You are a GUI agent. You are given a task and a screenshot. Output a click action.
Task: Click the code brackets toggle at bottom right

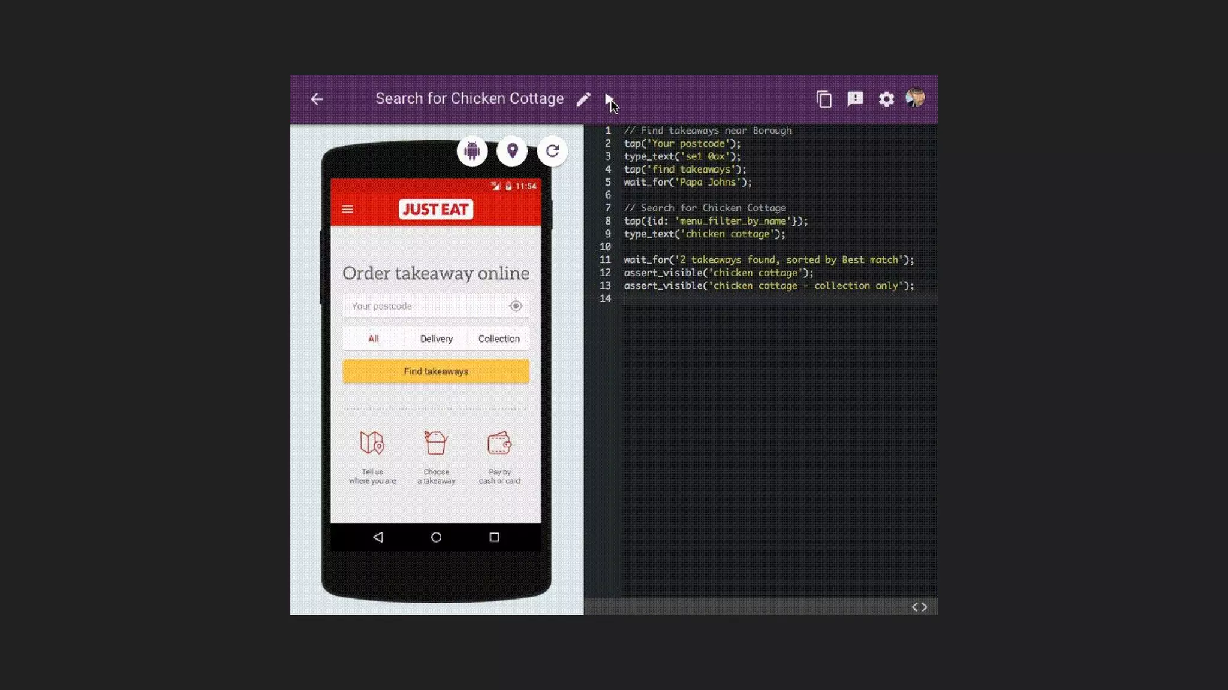pyautogui.click(x=919, y=607)
